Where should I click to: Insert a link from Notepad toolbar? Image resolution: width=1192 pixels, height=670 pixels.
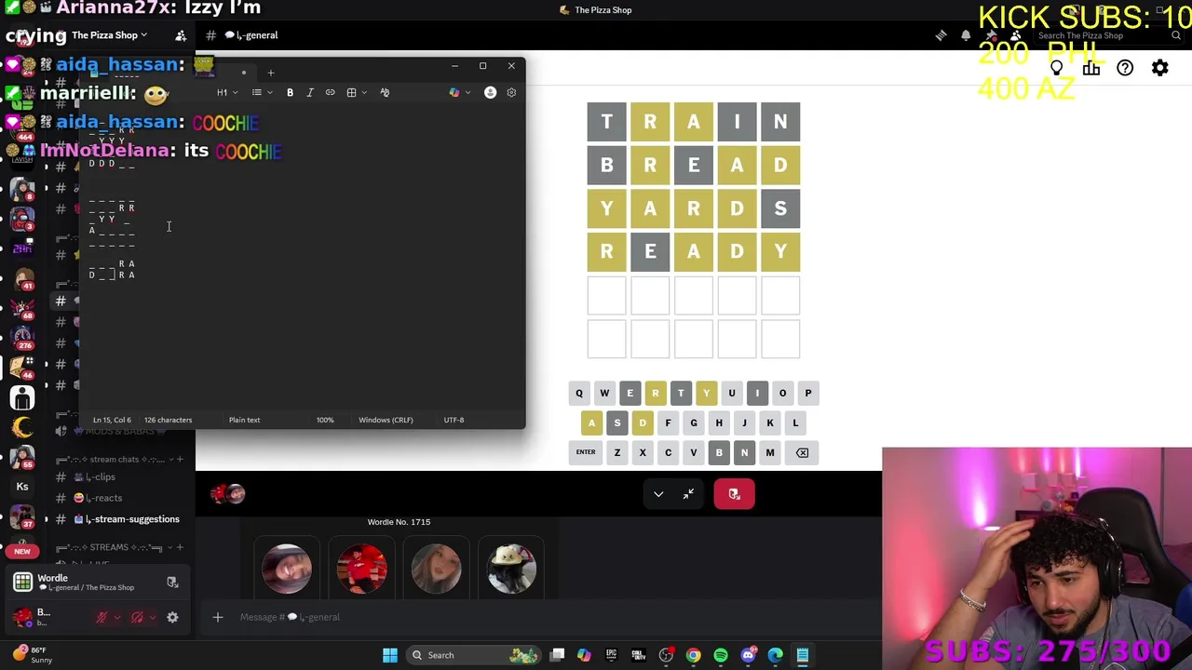tap(330, 92)
